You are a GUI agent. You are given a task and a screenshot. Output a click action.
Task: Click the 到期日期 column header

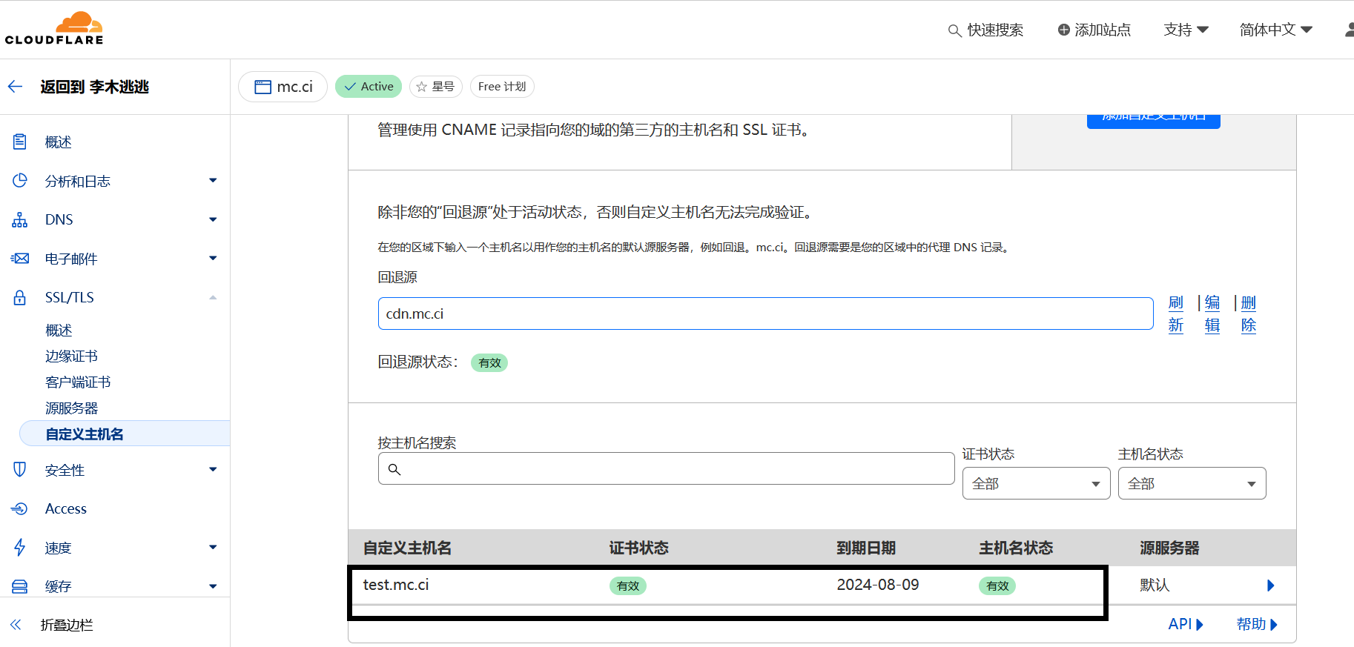pyautogui.click(x=866, y=548)
